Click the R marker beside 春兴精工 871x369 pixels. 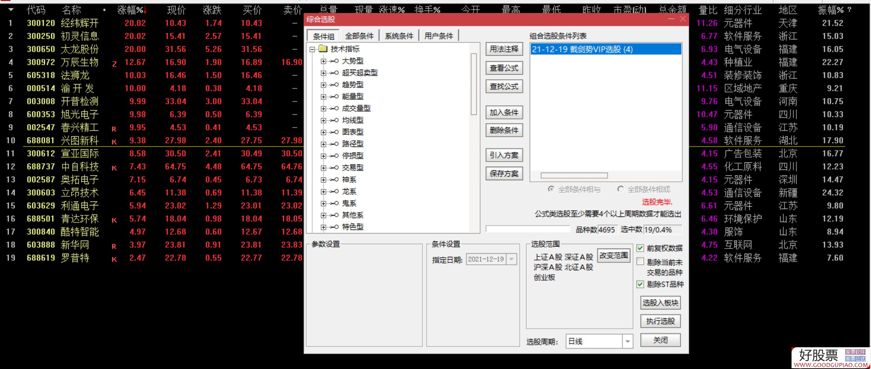(x=114, y=129)
